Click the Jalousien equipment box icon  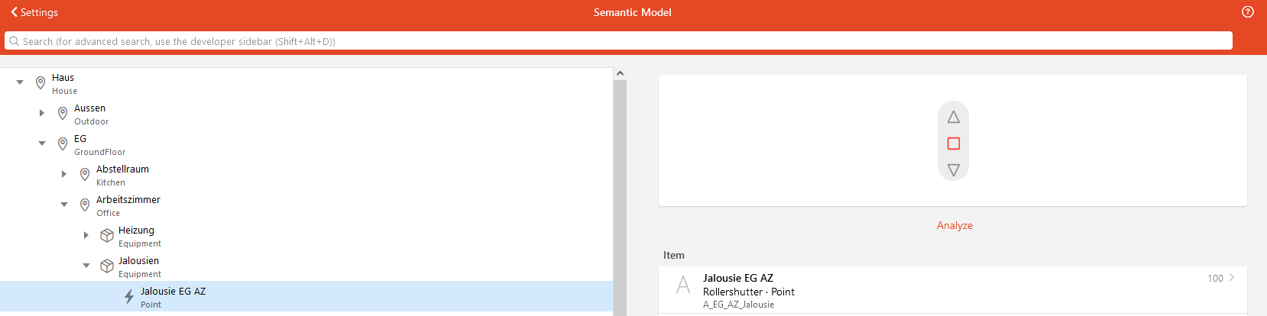tap(107, 266)
